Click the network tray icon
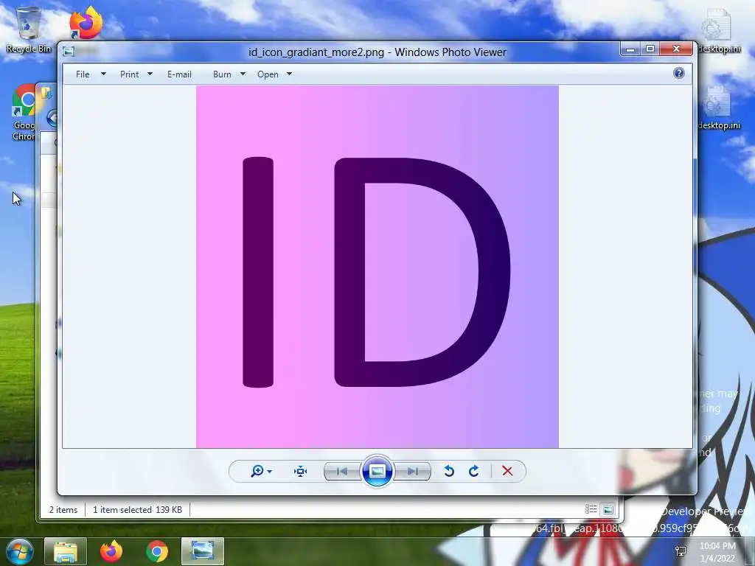This screenshot has height=566, width=755. tap(681, 551)
